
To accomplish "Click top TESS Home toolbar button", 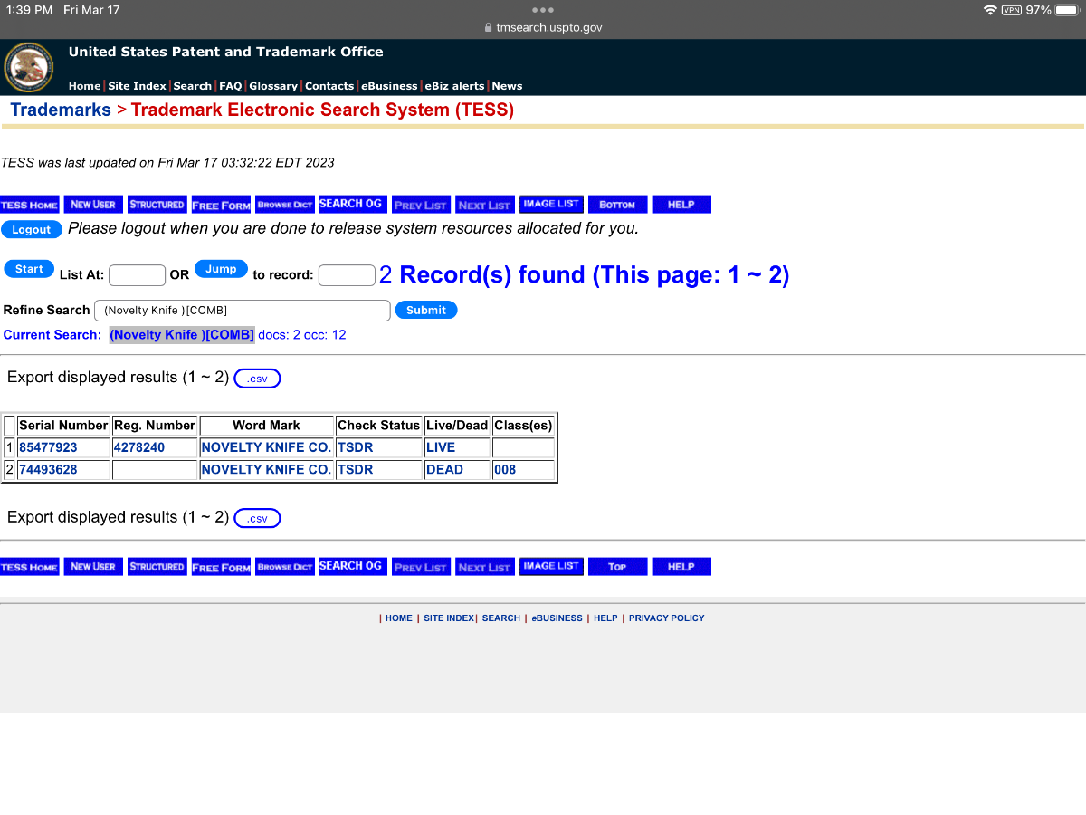I will [30, 205].
